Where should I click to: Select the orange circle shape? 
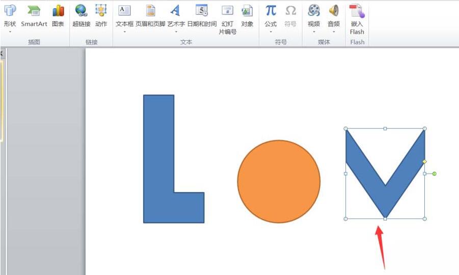click(279, 181)
